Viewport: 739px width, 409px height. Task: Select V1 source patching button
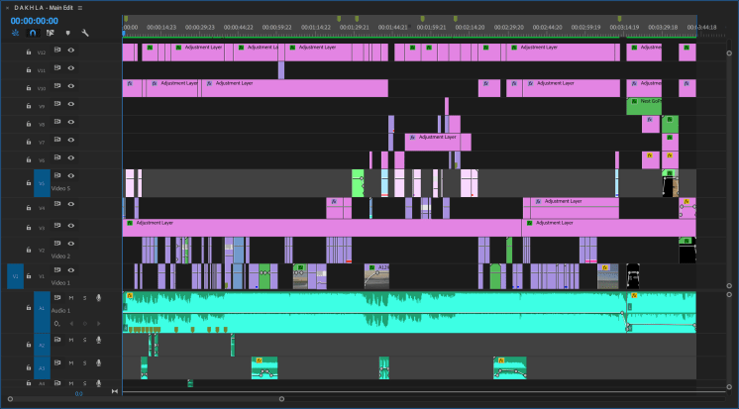coord(15,274)
